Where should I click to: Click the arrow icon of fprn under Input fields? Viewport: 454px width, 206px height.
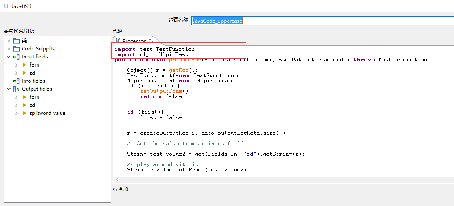[25, 65]
